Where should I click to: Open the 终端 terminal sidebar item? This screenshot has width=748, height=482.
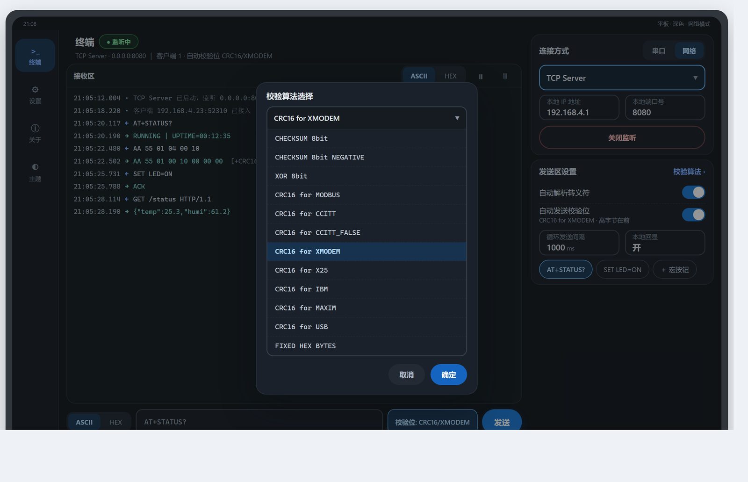(35, 56)
